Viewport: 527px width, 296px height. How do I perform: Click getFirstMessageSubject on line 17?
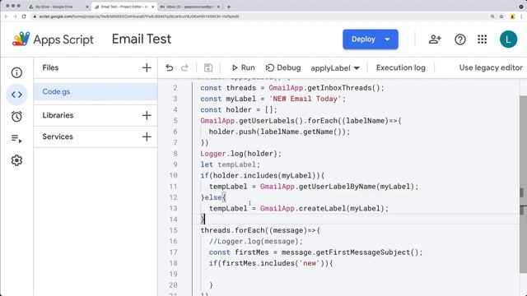coord(362,252)
